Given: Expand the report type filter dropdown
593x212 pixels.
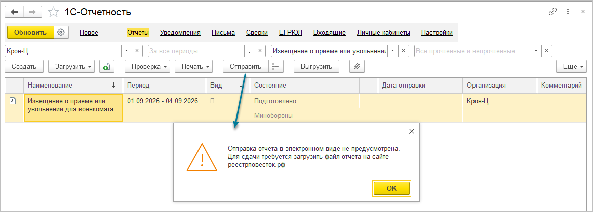Looking at the screenshot, I should [392, 51].
